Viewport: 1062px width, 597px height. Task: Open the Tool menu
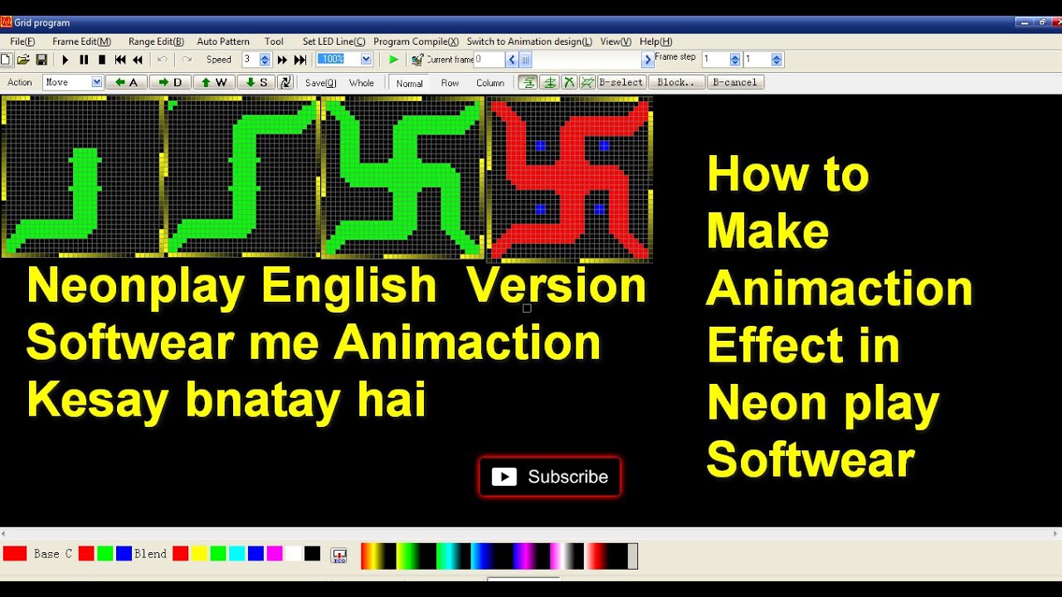[274, 41]
